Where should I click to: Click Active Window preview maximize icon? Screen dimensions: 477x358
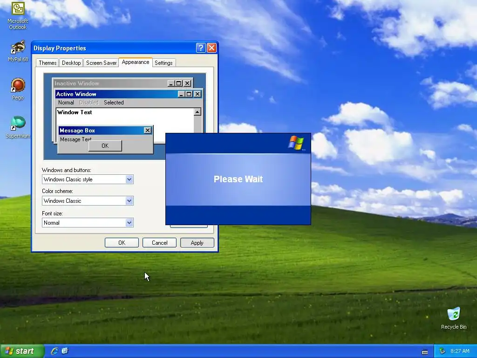(x=189, y=94)
